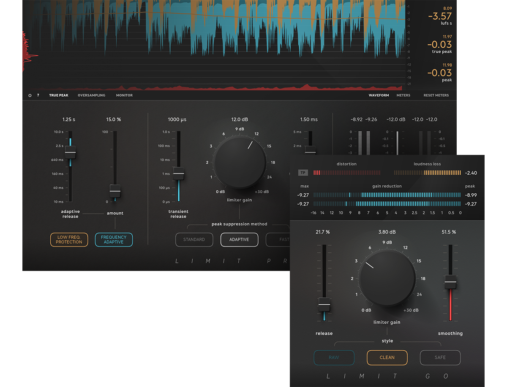Image resolution: width=507 pixels, height=387 pixels.
Task: Click the 1.5 ms slider handle
Action: 311,151
